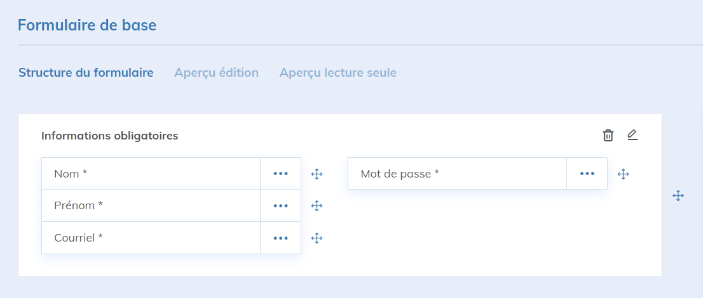Select the Prénom * field row
Image resolution: width=703 pixels, height=298 pixels.
tap(151, 205)
